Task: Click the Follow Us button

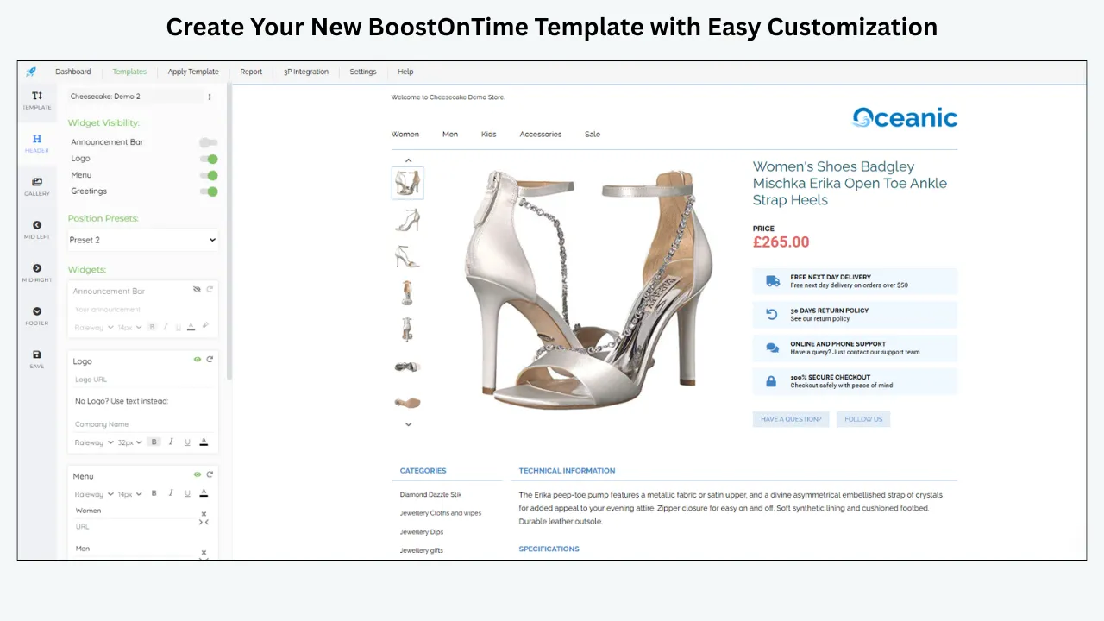Action: (863, 419)
